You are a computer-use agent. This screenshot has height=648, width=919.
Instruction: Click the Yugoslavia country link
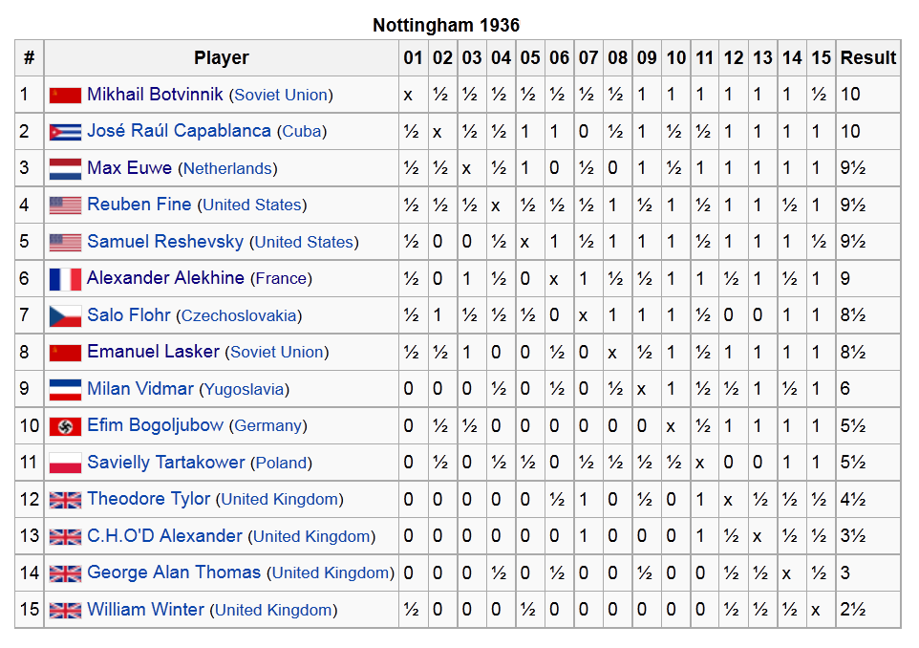245,389
